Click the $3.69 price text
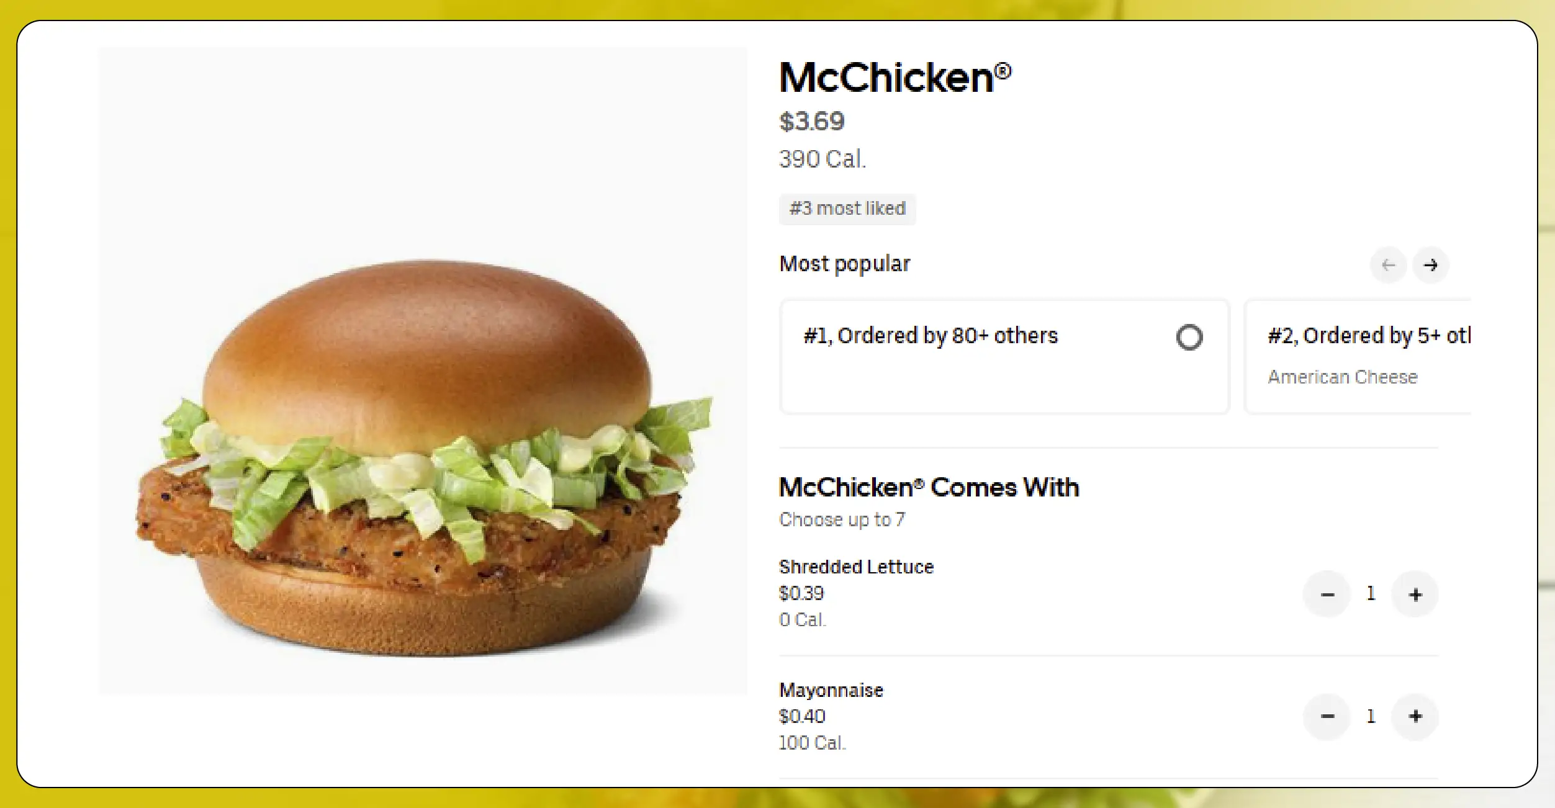Image resolution: width=1555 pixels, height=808 pixels. pyautogui.click(x=812, y=121)
